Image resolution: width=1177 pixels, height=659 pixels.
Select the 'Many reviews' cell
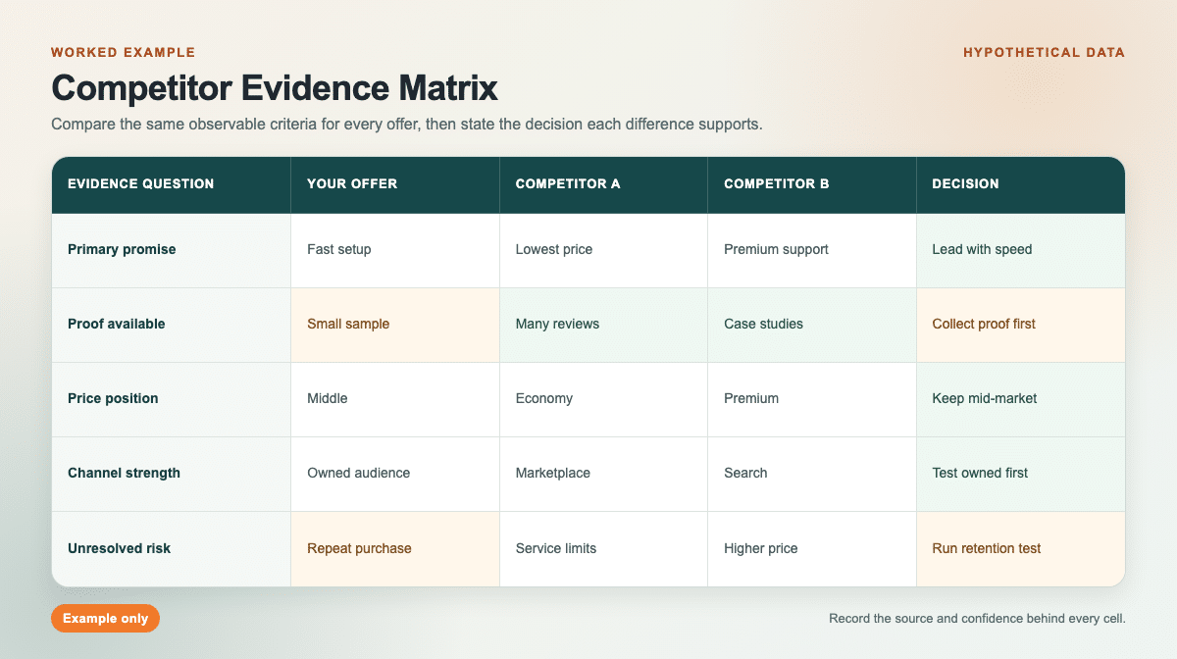coord(604,325)
